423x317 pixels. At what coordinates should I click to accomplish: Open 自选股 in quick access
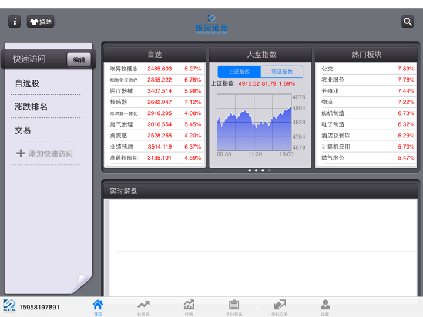46,83
